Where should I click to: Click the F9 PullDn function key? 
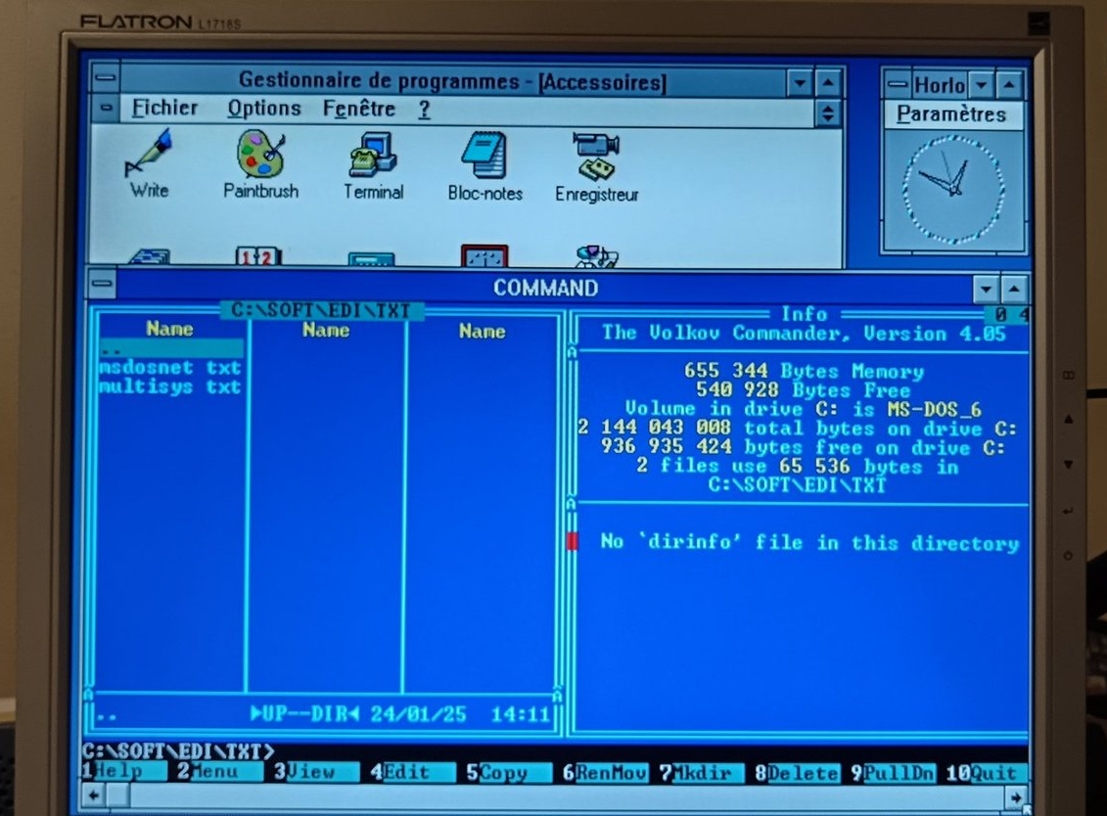coord(893,774)
